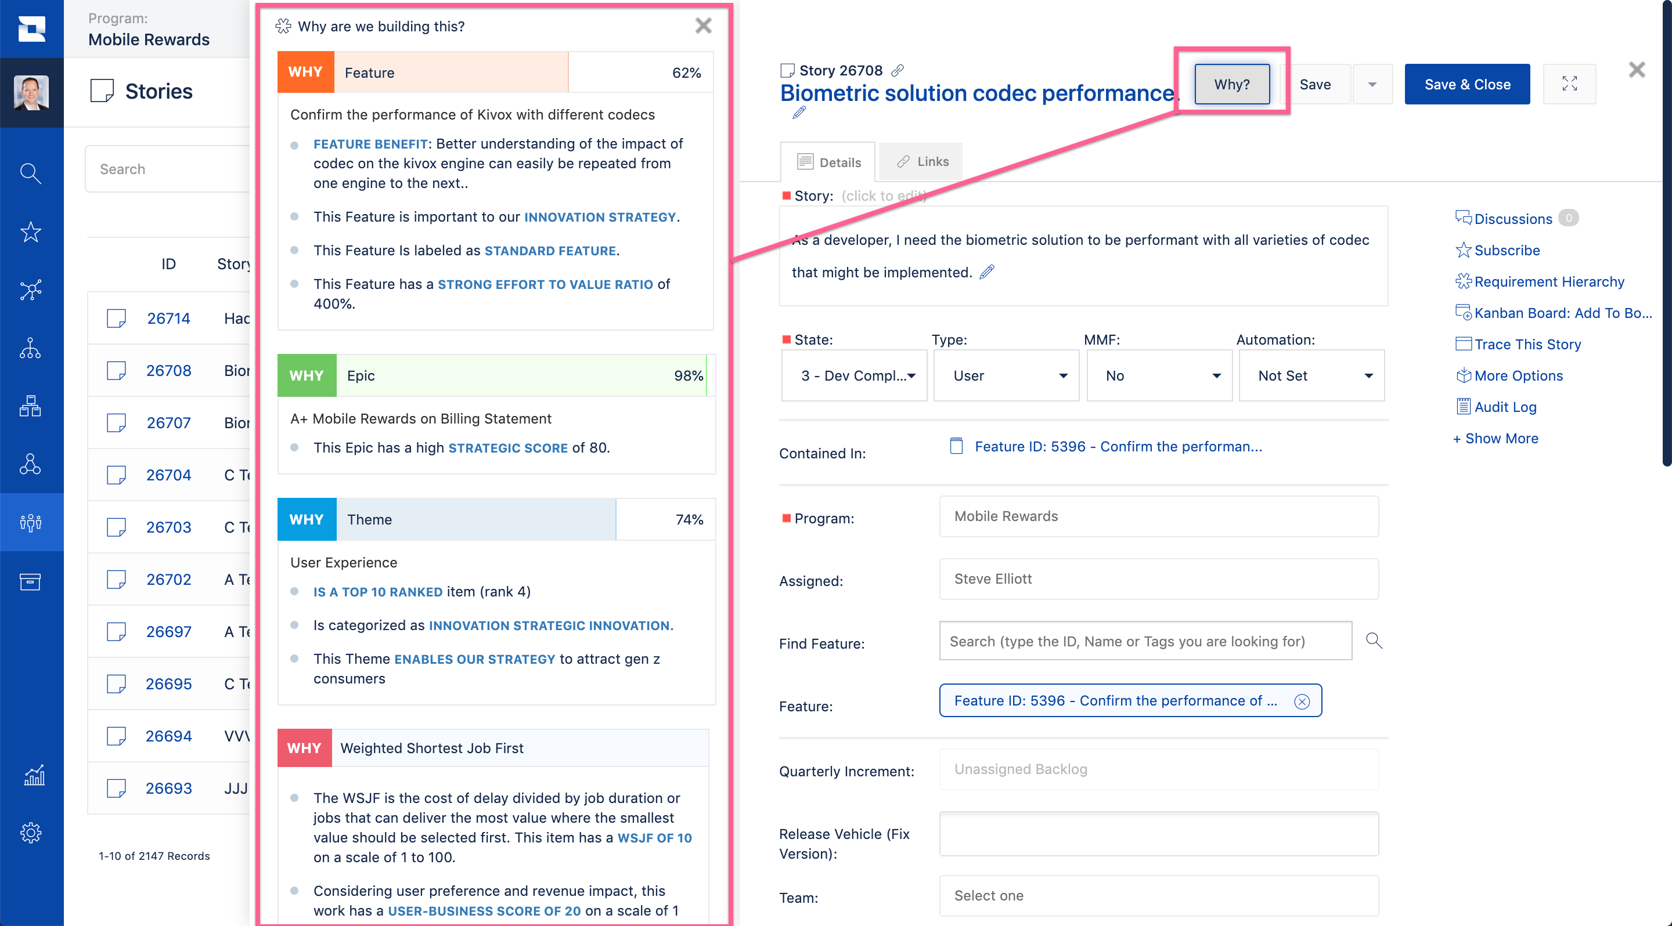This screenshot has width=1672, height=926.
Task: Open Discussions link
Action: tap(1512, 219)
